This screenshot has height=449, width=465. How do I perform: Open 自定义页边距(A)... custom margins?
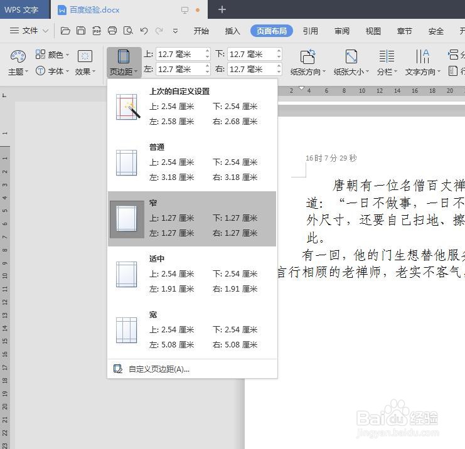pyautogui.click(x=192, y=369)
